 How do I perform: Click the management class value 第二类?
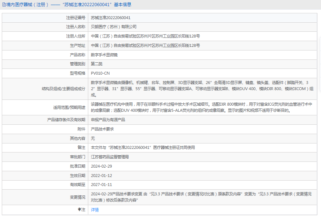[x=97, y=64]
